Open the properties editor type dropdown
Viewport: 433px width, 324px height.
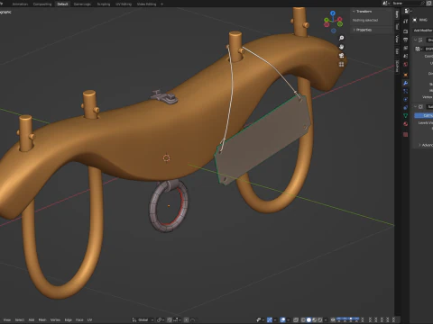(408, 11)
